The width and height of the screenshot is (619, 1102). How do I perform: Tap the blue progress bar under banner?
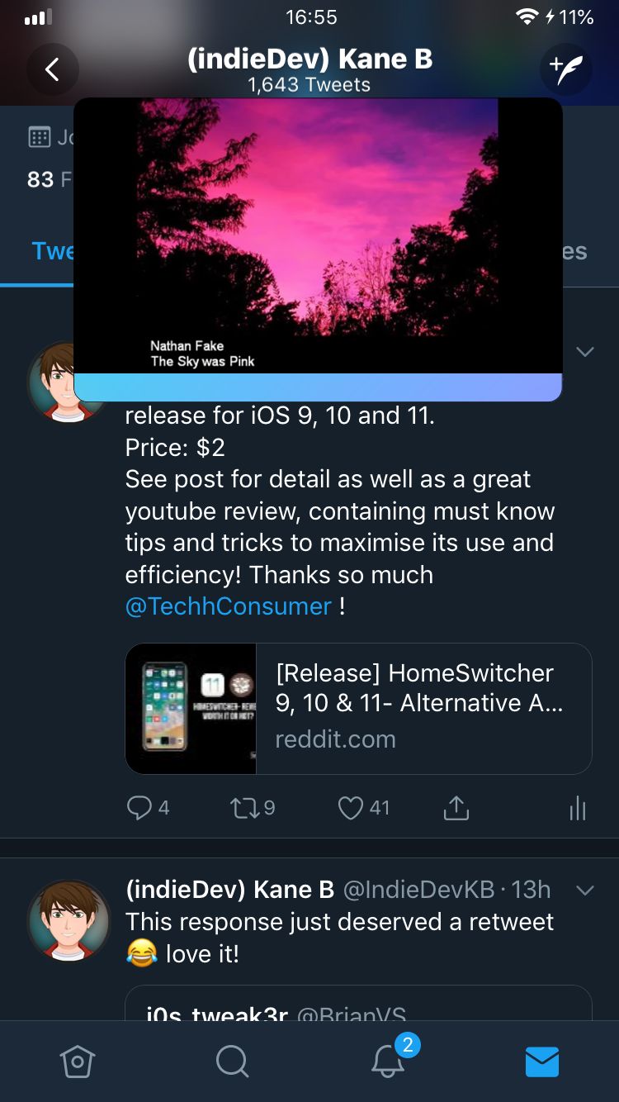(318, 387)
